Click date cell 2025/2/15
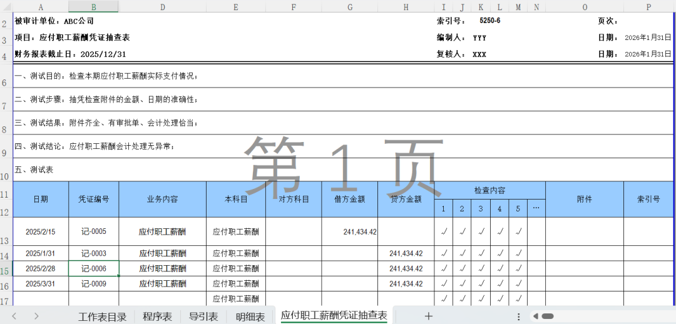Screen dimensions: 676x324 click(x=41, y=231)
